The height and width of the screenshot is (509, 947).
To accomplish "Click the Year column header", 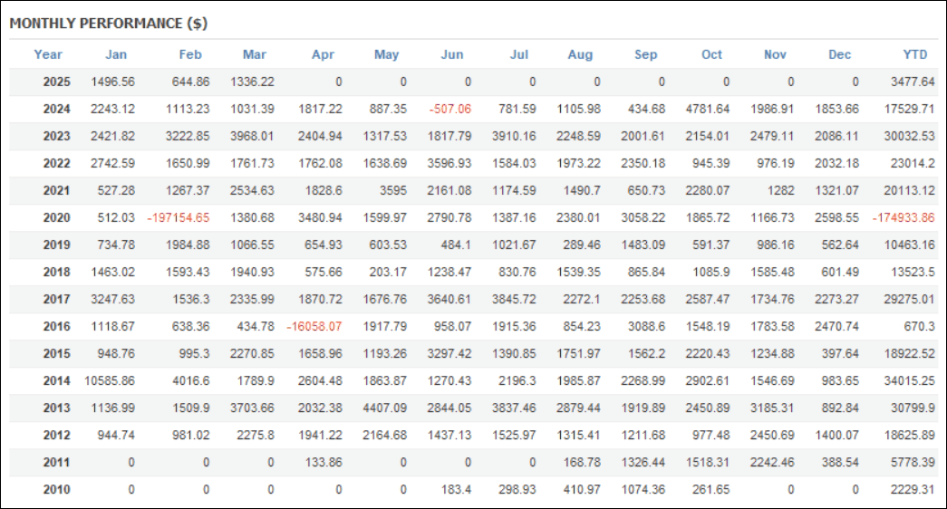I will point(48,54).
